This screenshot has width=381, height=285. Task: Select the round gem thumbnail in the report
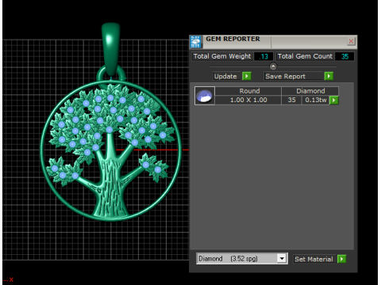click(205, 96)
